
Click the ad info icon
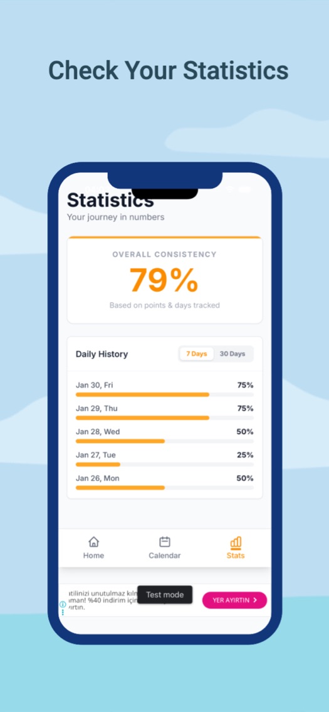tap(63, 604)
